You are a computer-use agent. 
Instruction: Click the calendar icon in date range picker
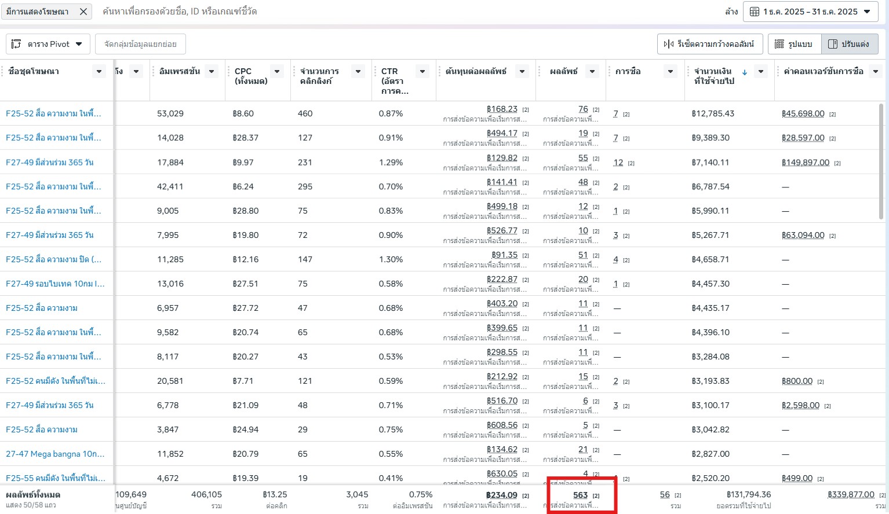(755, 12)
